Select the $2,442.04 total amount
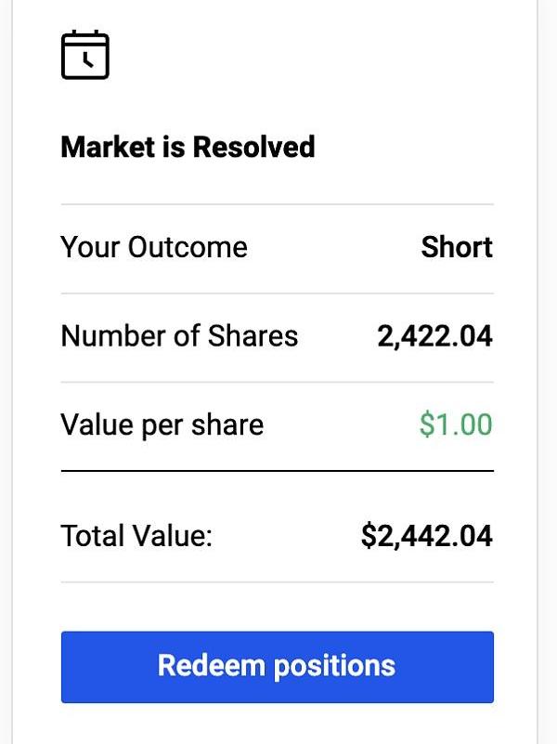557x744 pixels. [x=427, y=536]
